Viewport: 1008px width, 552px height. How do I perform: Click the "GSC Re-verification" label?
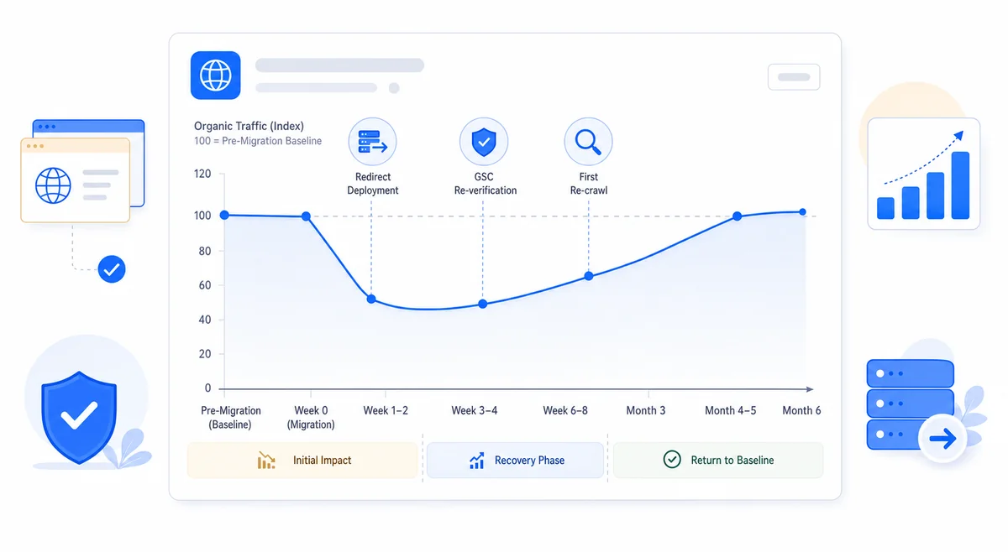(x=485, y=184)
